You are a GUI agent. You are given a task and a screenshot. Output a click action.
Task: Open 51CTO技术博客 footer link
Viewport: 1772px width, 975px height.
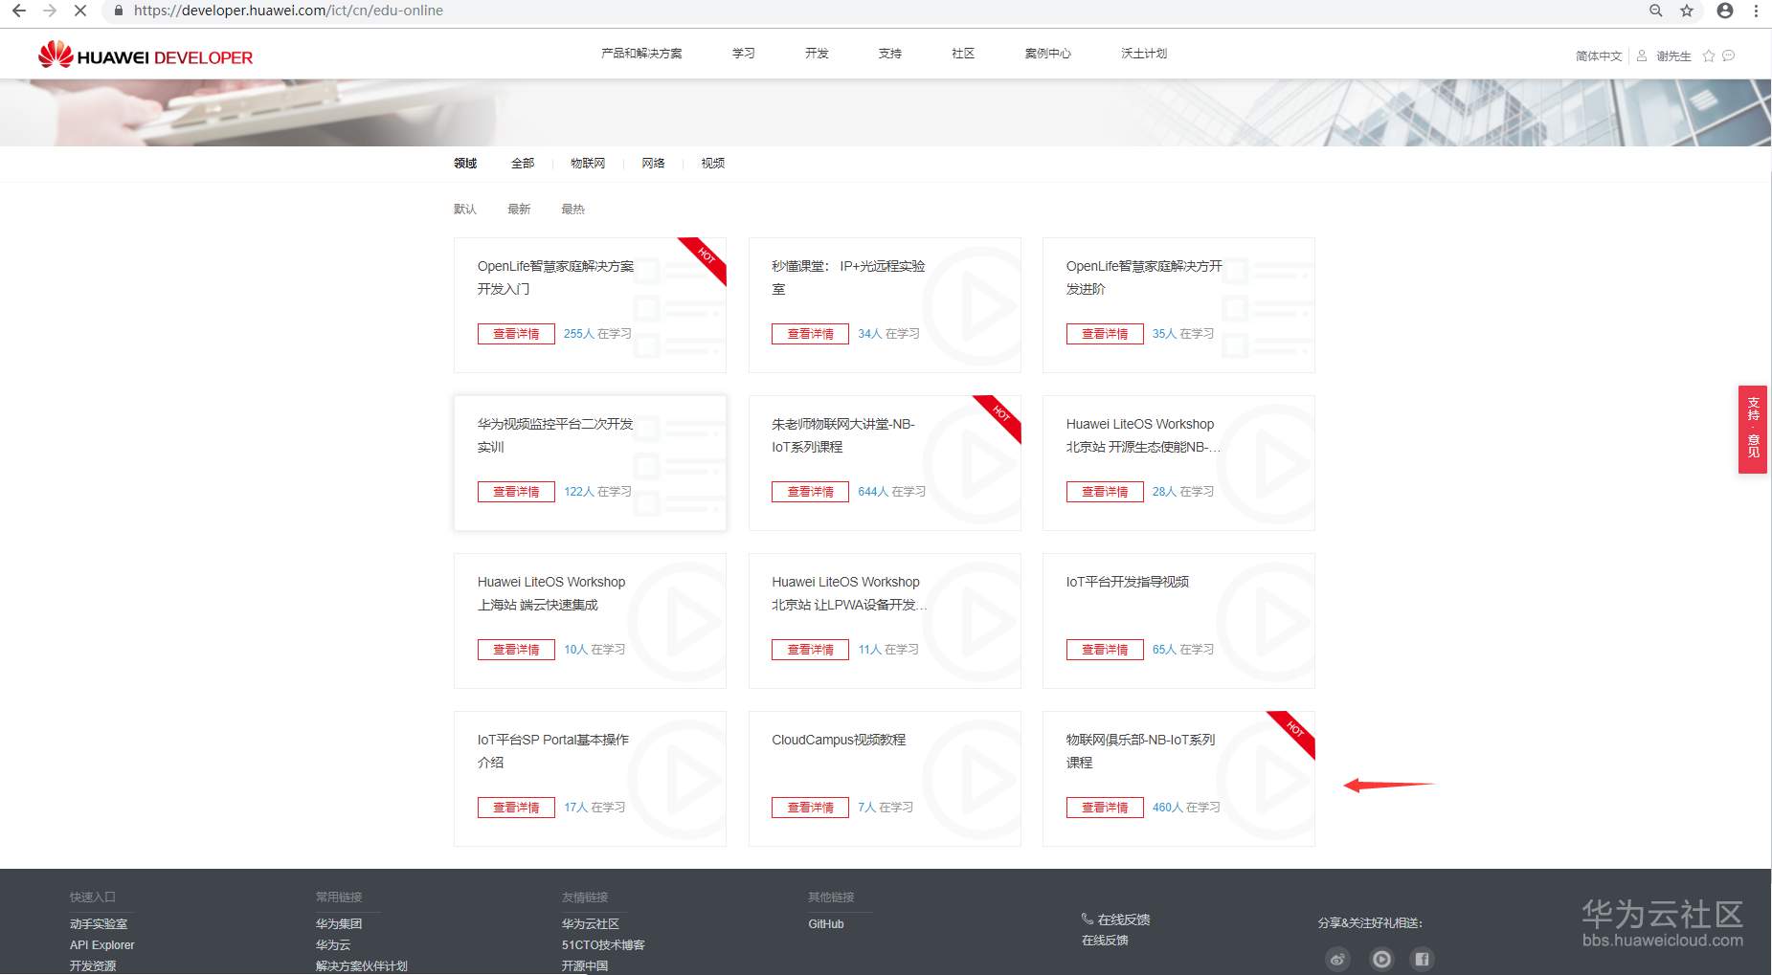coord(603,945)
